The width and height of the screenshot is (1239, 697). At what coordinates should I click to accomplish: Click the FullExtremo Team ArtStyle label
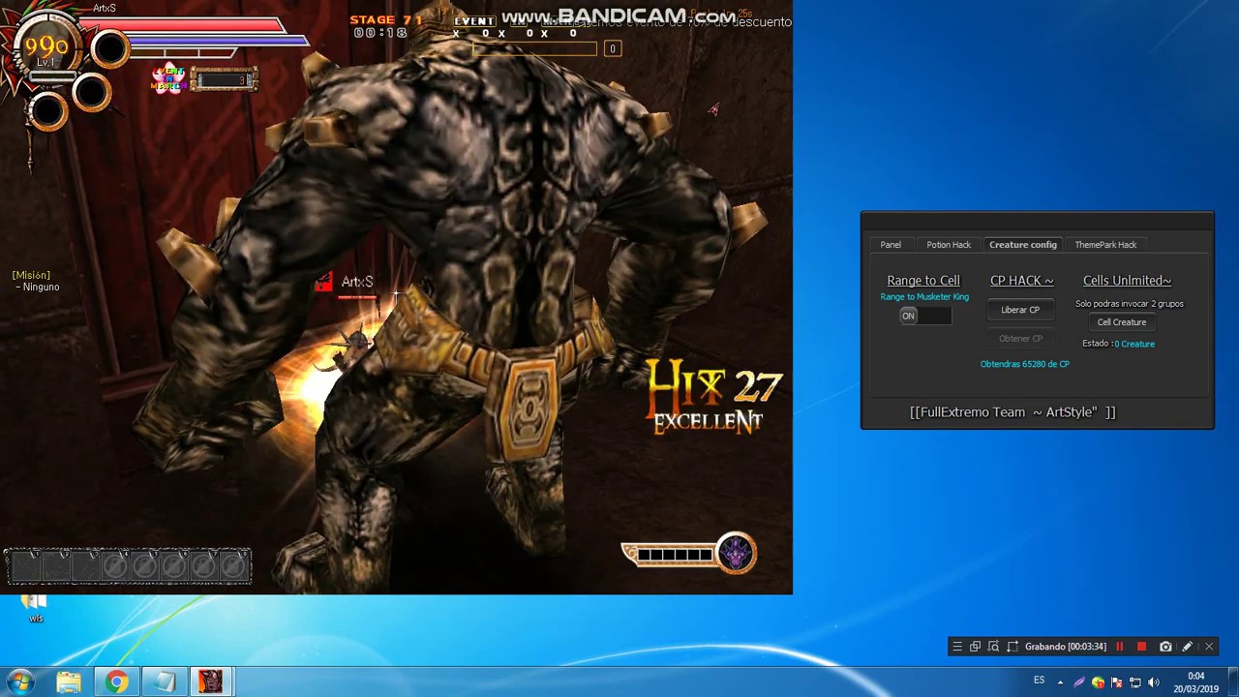(x=1012, y=412)
